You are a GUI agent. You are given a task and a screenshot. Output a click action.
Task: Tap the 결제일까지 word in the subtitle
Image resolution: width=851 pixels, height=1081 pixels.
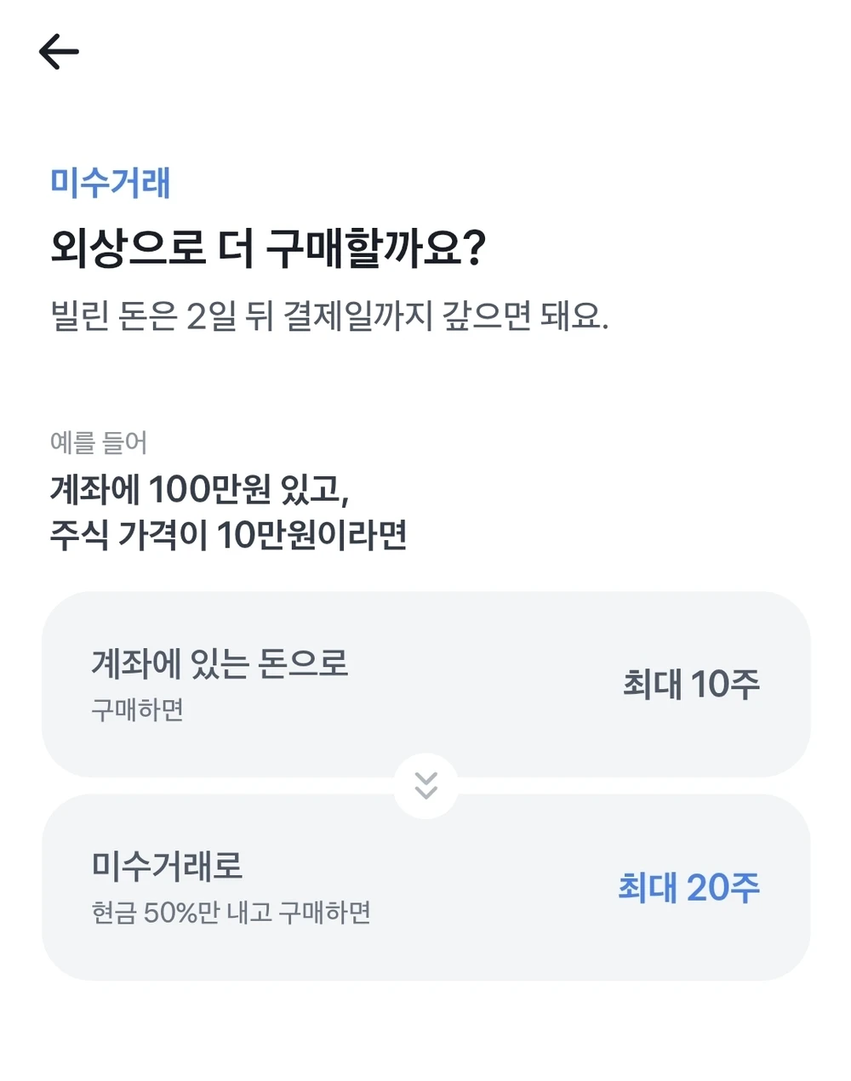[359, 316]
